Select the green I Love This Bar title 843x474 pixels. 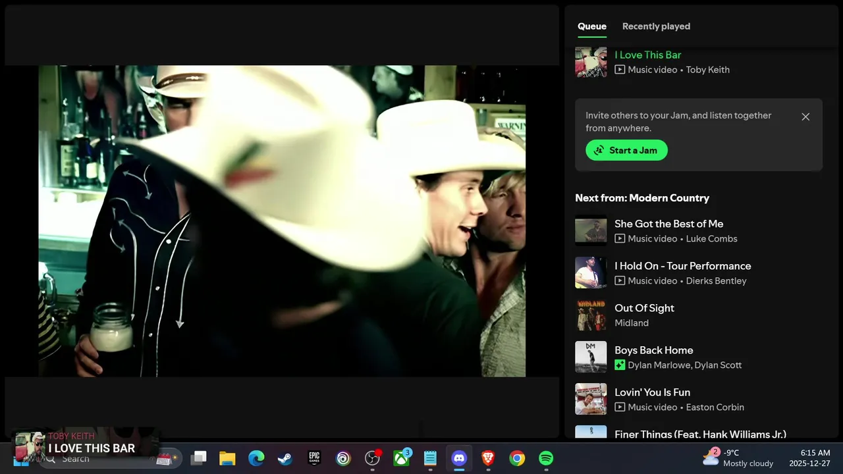647,55
